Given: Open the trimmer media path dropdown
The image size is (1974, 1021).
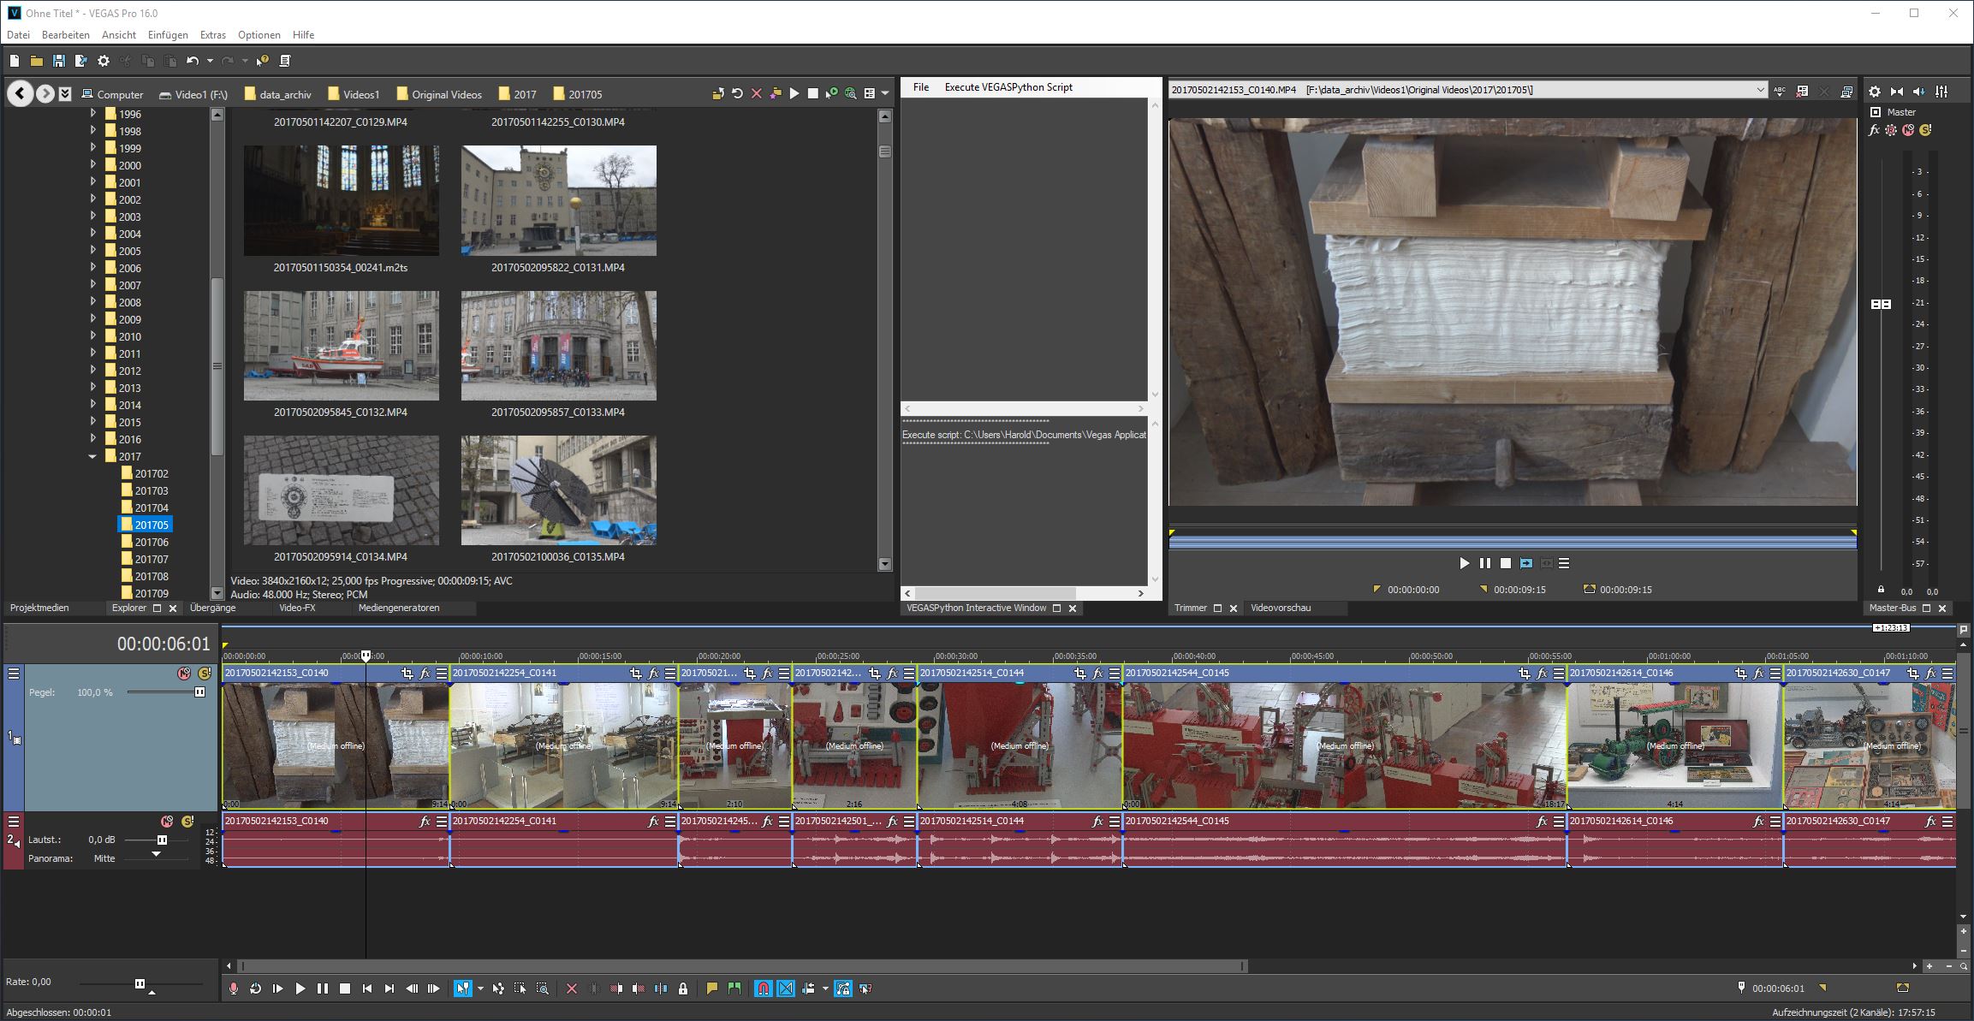Looking at the screenshot, I should 1760,90.
